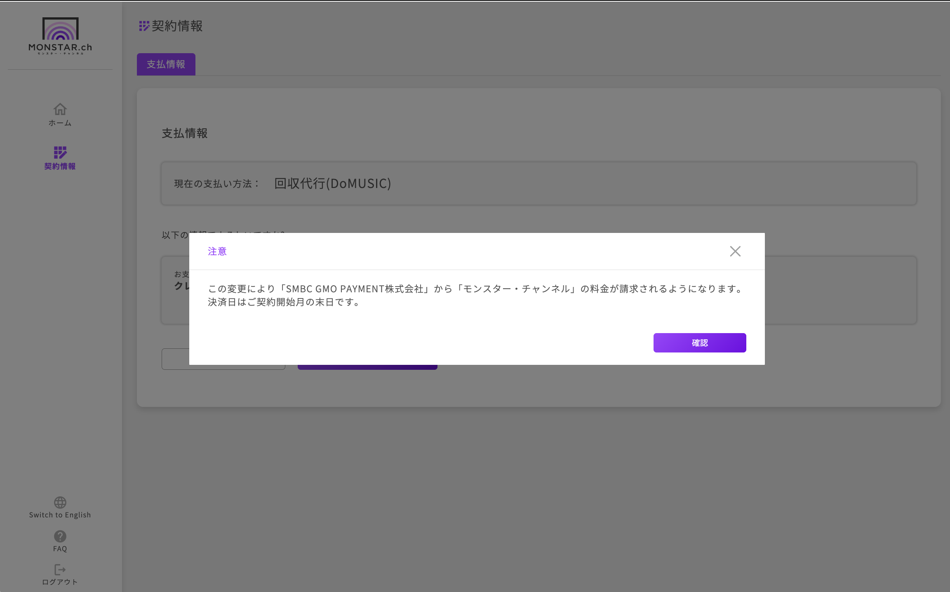950x592 pixels.
Task: Click the 現在の支払い方法 label
Action: [x=217, y=184]
